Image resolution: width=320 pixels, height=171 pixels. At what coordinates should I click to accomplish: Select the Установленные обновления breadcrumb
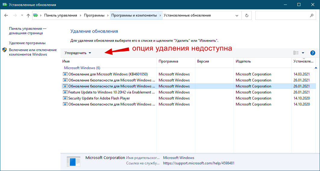pyautogui.click(x=187, y=15)
